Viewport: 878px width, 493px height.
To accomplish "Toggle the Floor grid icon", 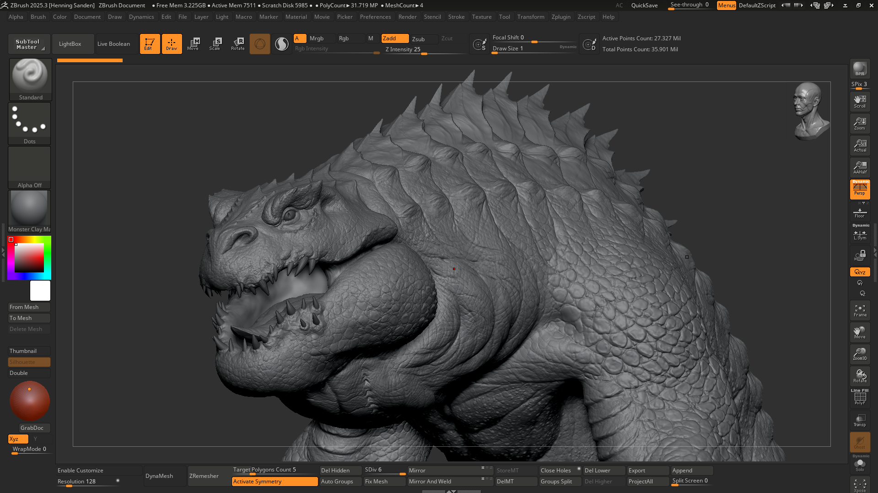I will 860,212.
